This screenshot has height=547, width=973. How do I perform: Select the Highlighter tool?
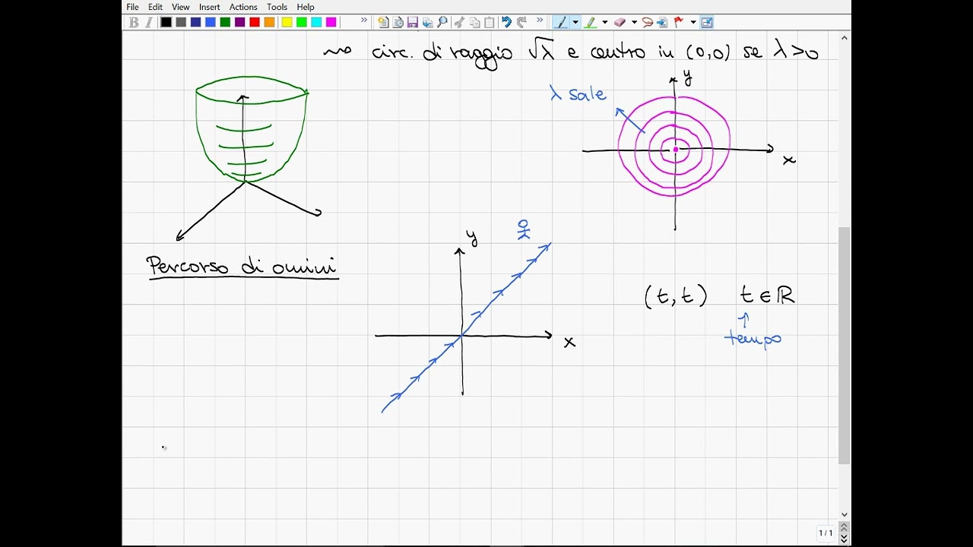point(591,23)
